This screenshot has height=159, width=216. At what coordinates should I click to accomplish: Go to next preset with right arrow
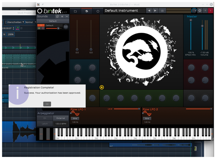point(155,10)
